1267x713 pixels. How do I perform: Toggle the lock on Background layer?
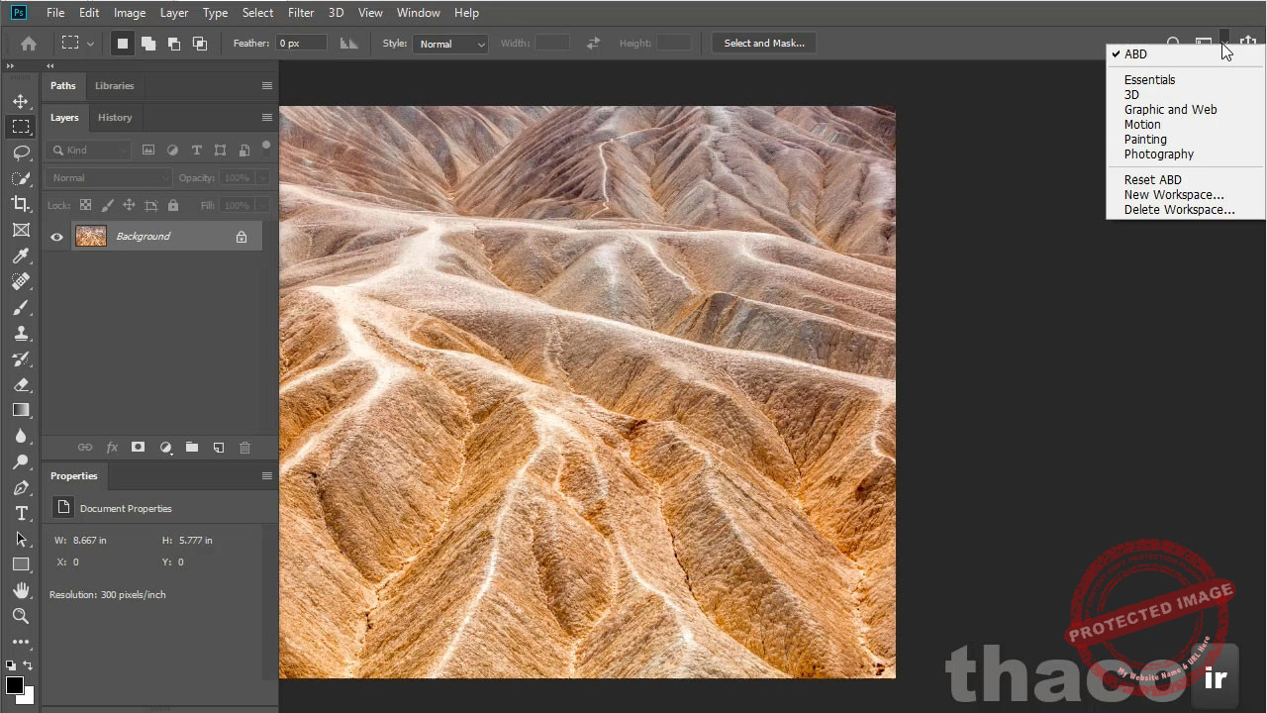click(x=242, y=237)
